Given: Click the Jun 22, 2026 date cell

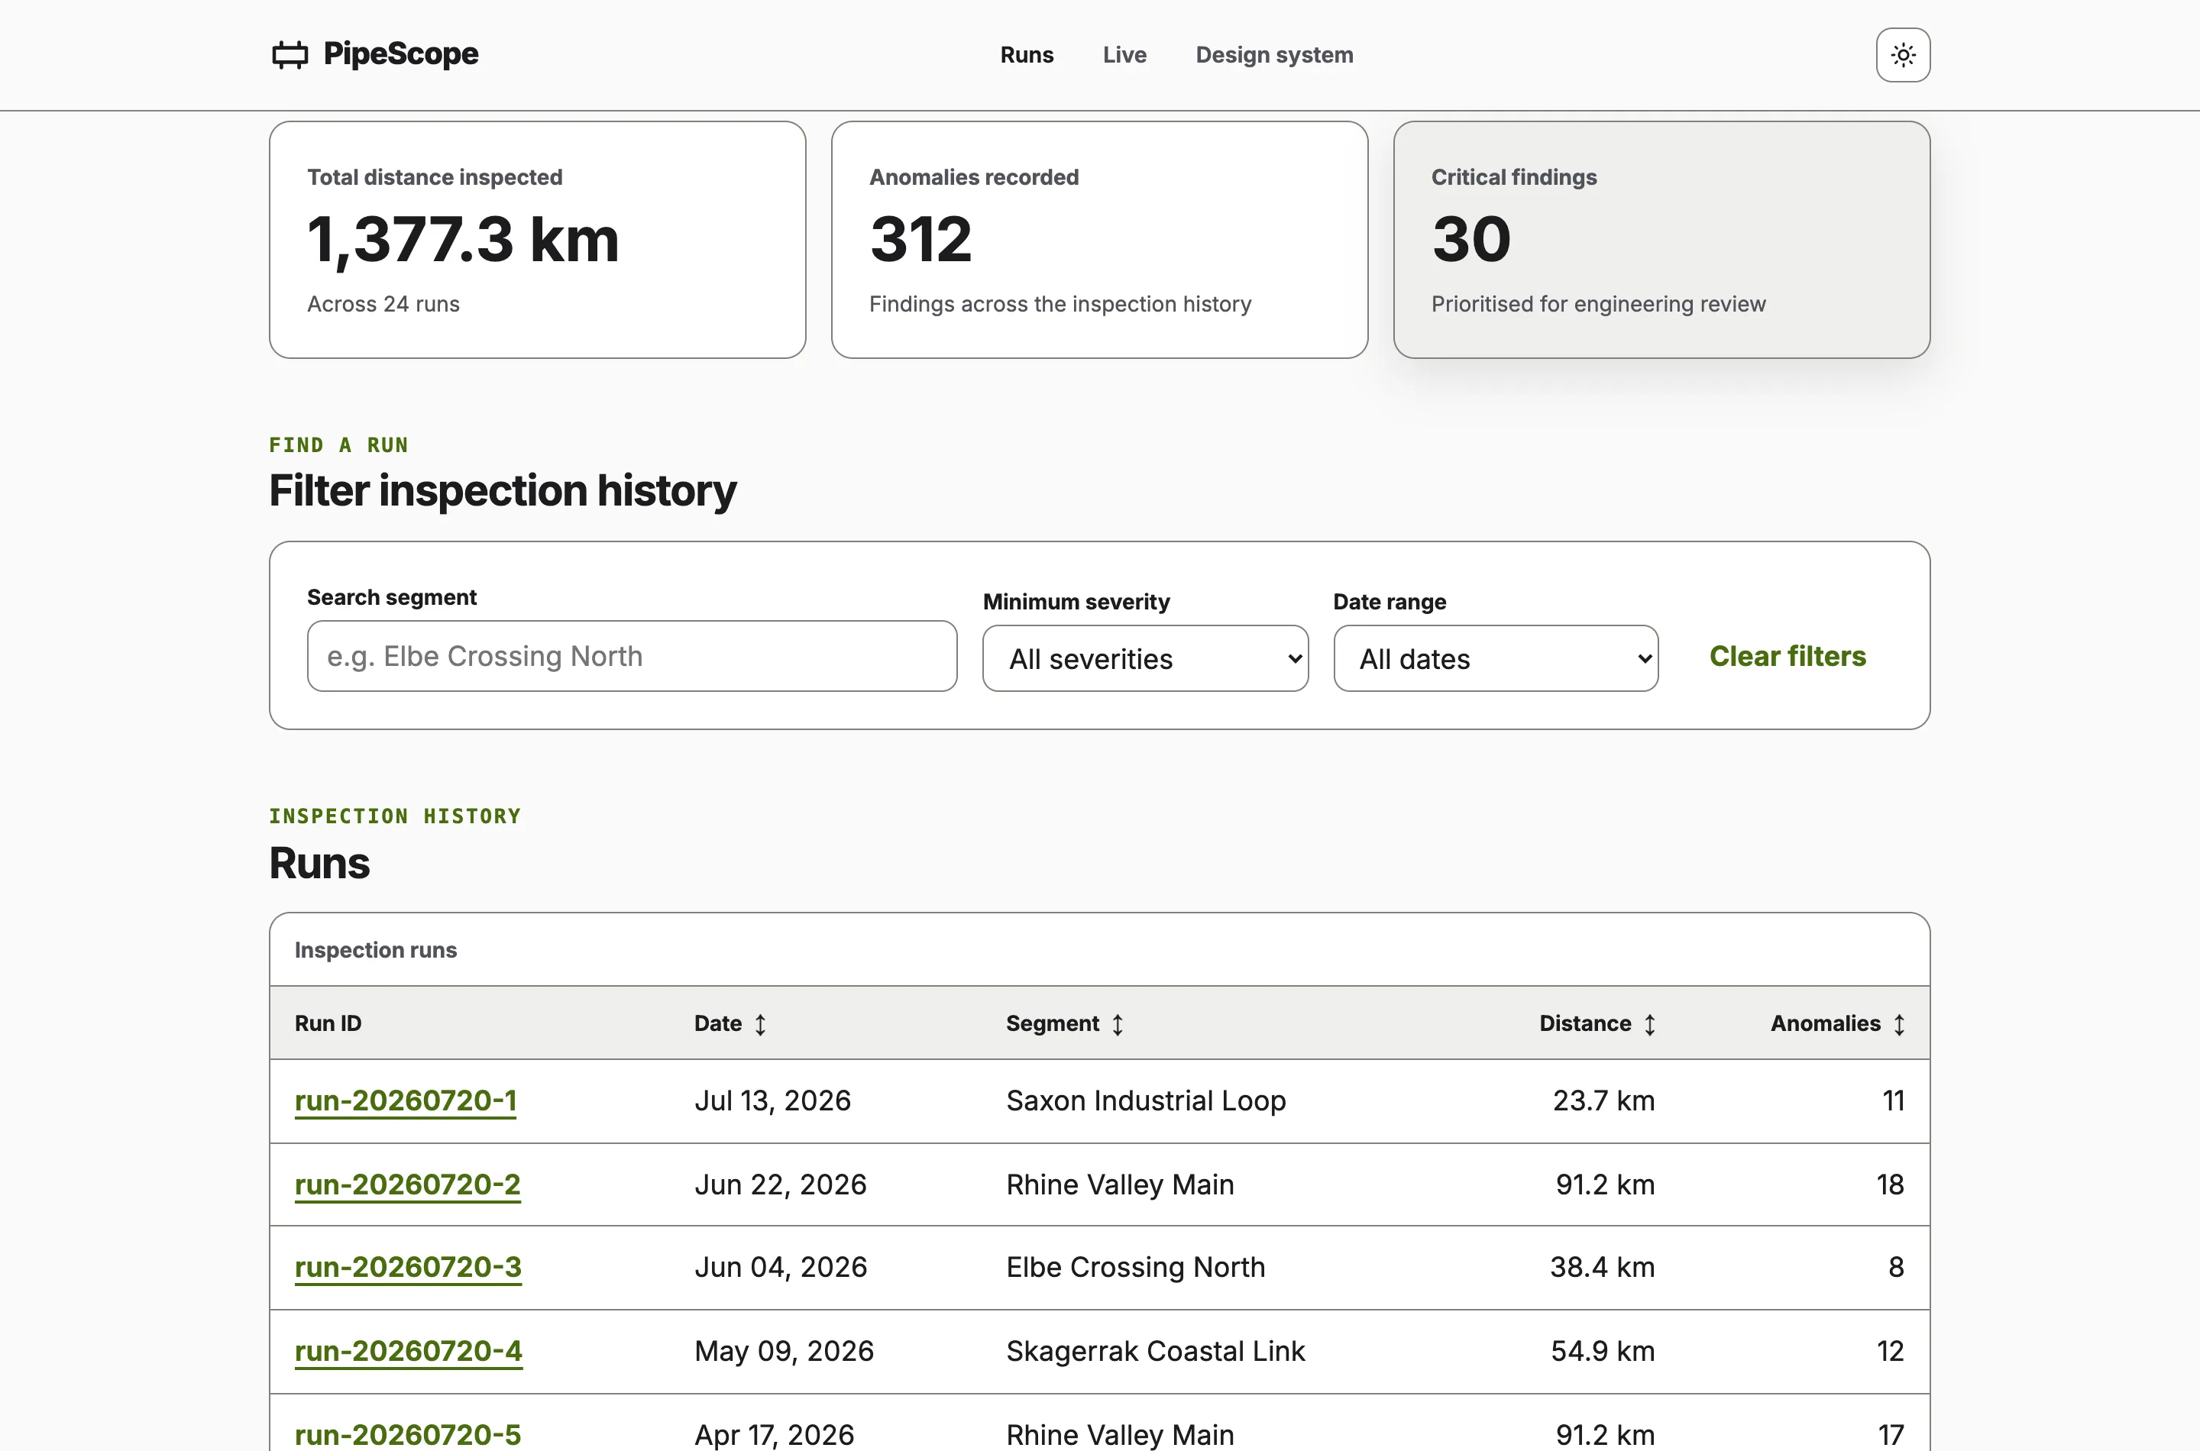Looking at the screenshot, I should (780, 1184).
